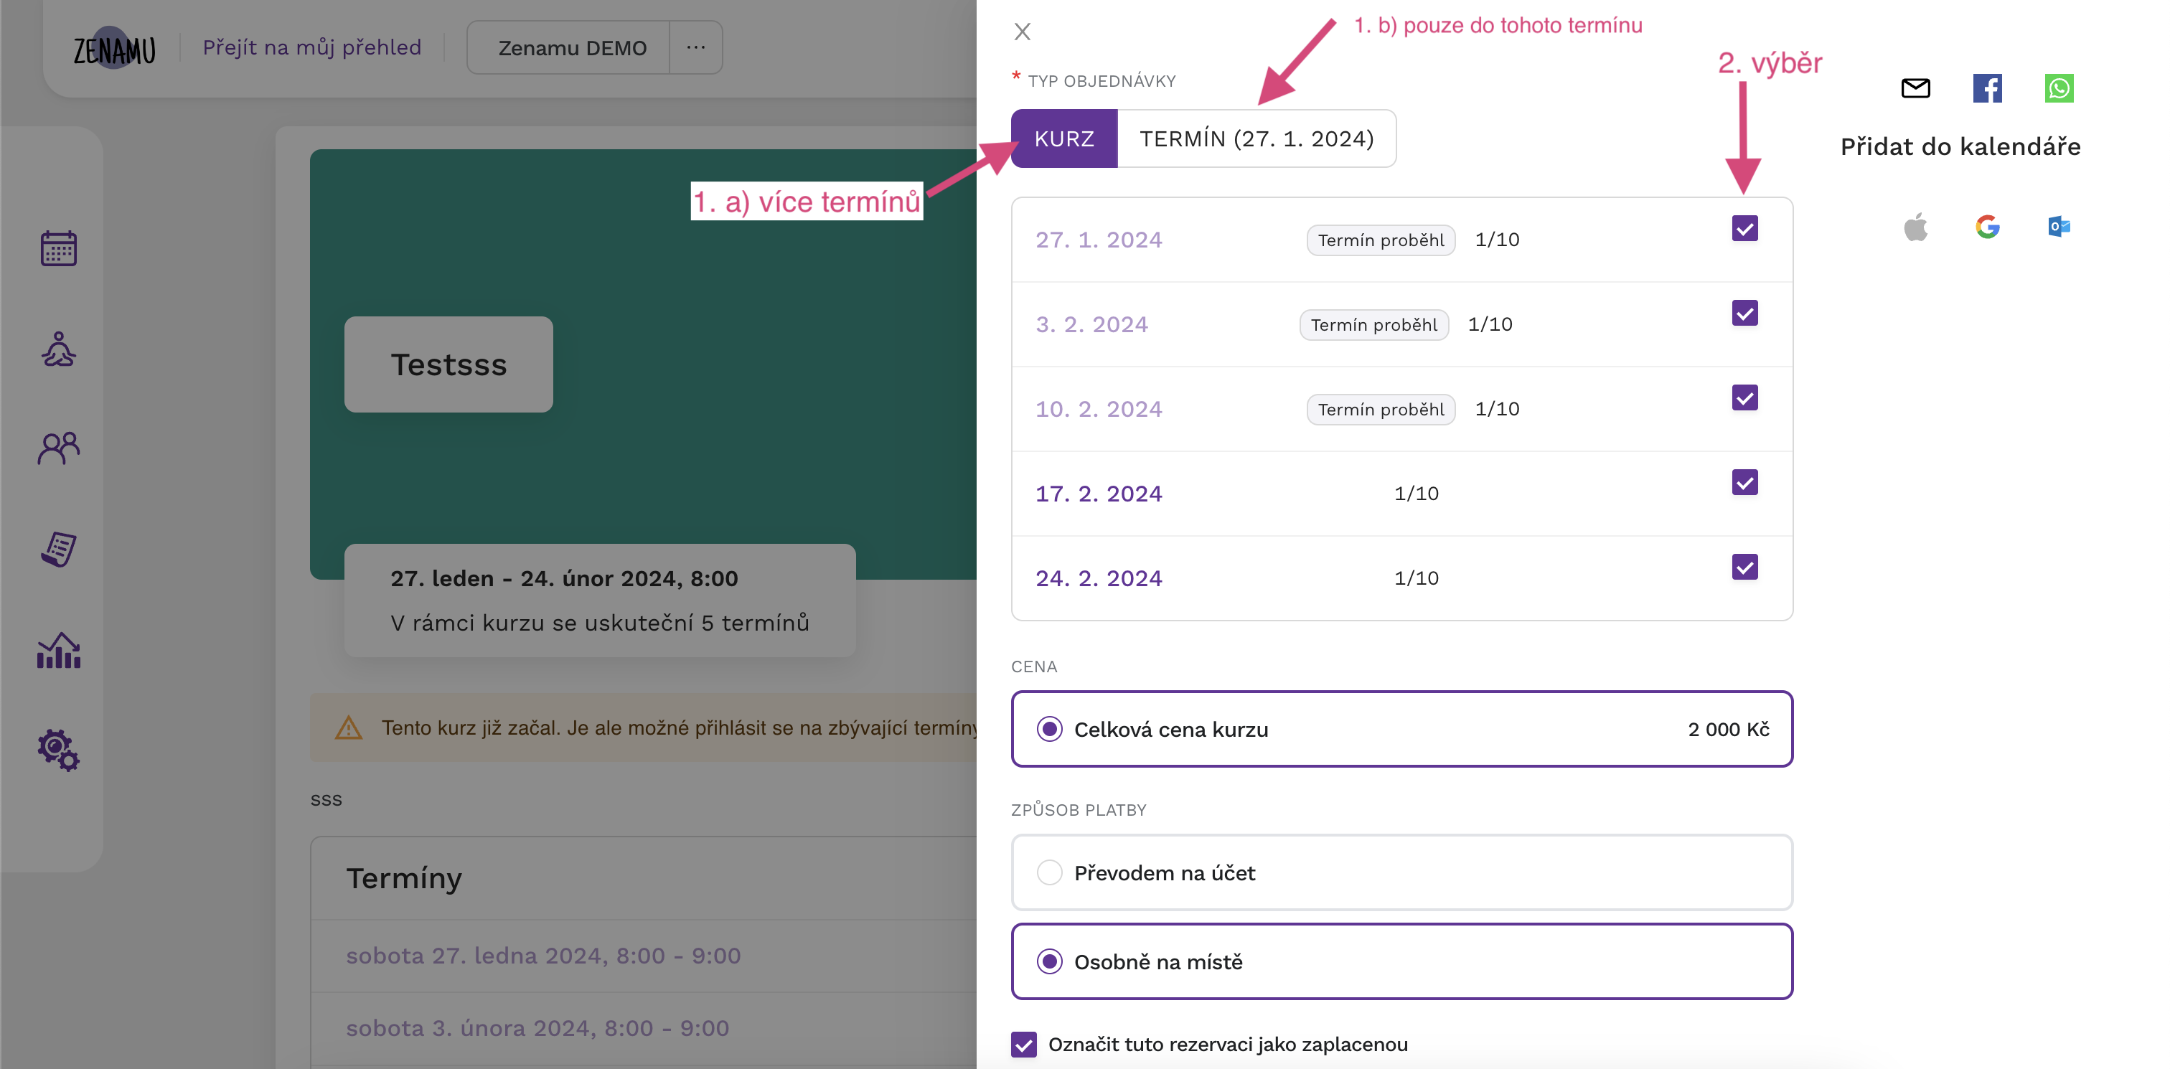Viewport: 2170px width, 1069px height.
Task: Uncheck the 3. 2. 2024 term checkbox
Action: click(x=1744, y=313)
